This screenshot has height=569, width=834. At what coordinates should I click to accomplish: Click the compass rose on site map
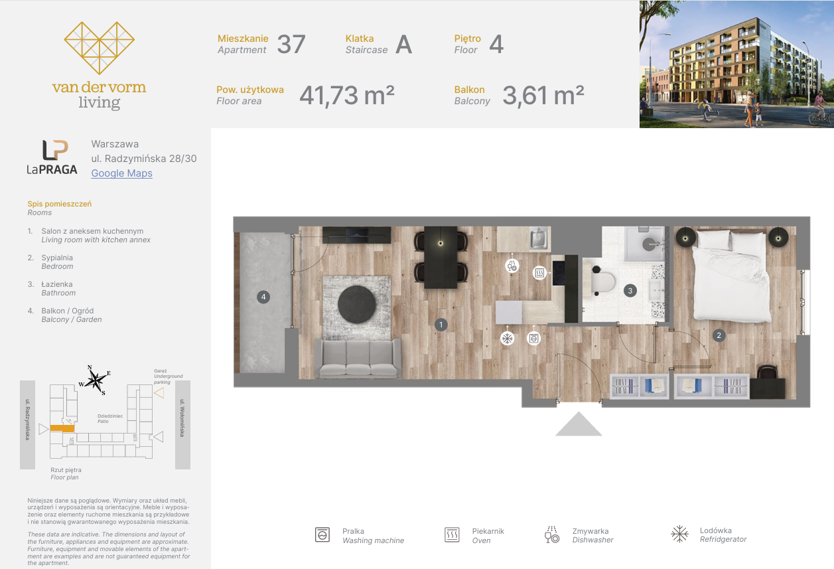(95, 380)
